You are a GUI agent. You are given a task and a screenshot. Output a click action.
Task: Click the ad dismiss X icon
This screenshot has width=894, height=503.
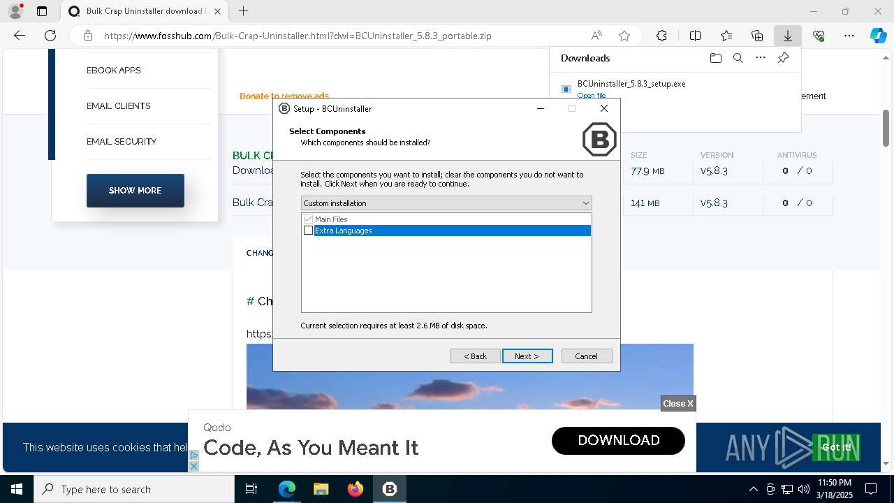[x=194, y=466]
